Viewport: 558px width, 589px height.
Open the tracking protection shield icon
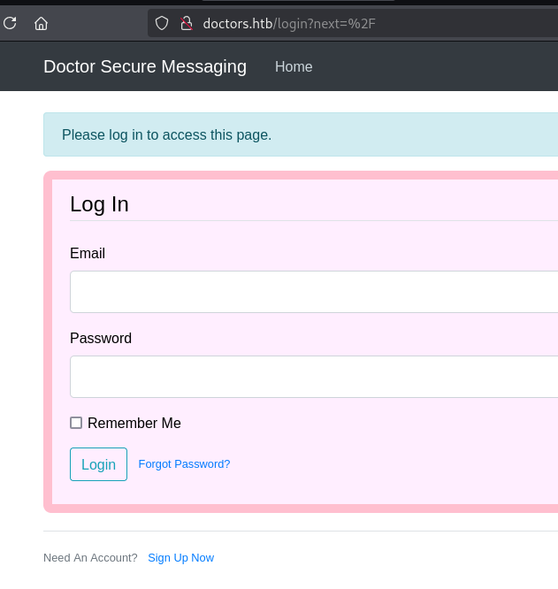click(x=162, y=23)
